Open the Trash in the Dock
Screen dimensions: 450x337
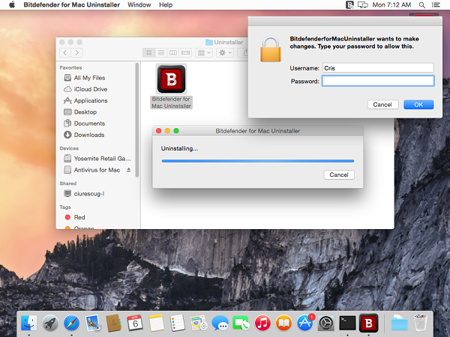(421, 323)
